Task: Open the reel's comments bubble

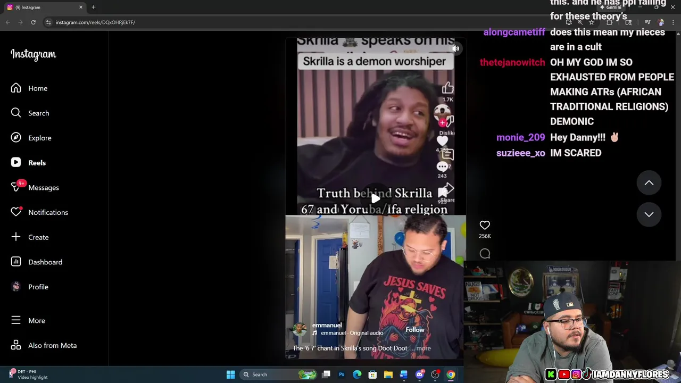Action: pyautogui.click(x=485, y=254)
